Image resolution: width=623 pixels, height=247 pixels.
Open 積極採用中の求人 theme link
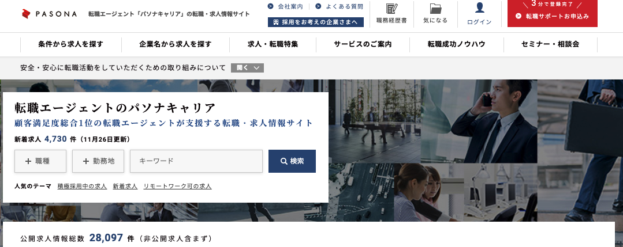pos(82,186)
